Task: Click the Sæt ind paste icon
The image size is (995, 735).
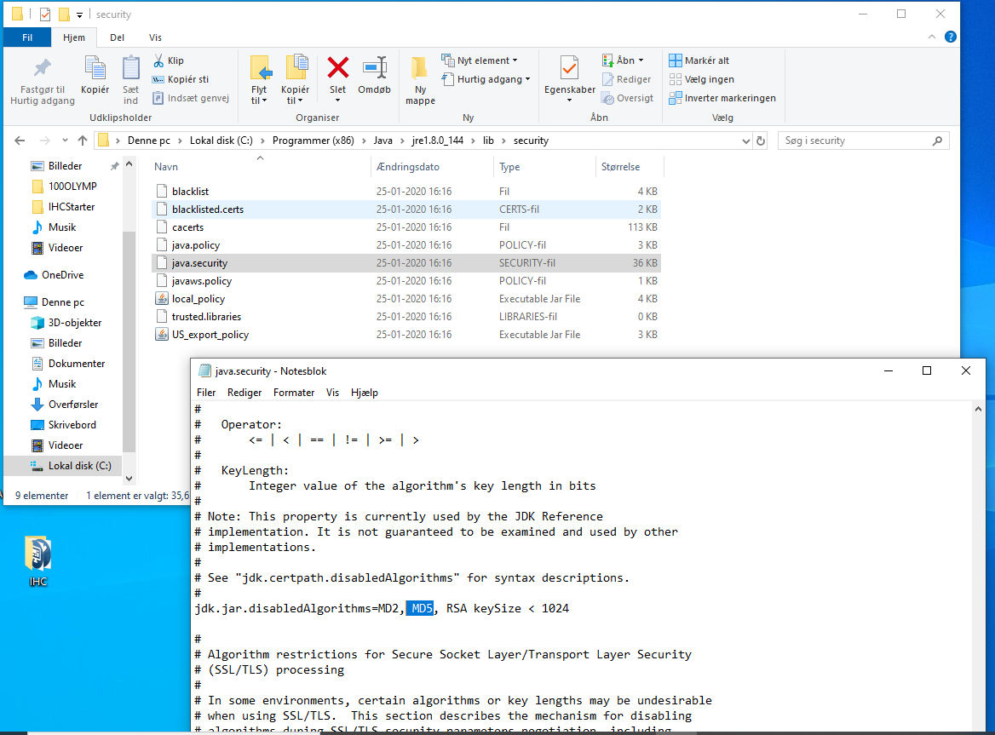Action: click(130, 68)
